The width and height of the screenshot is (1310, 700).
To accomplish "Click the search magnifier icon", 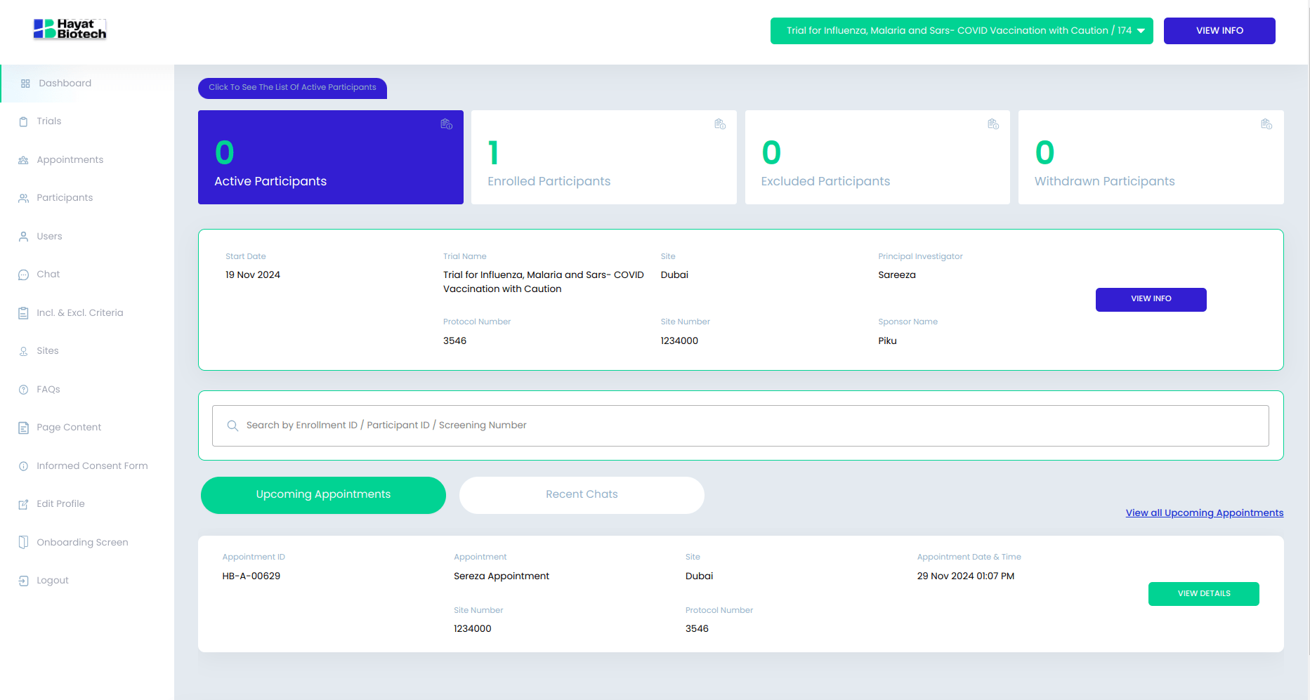I will [x=232, y=425].
